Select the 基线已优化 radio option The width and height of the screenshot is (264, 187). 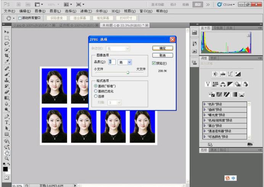(96, 91)
